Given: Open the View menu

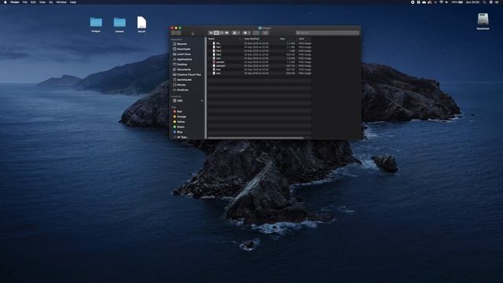Looking at the screenshot, I should [42, 2].
